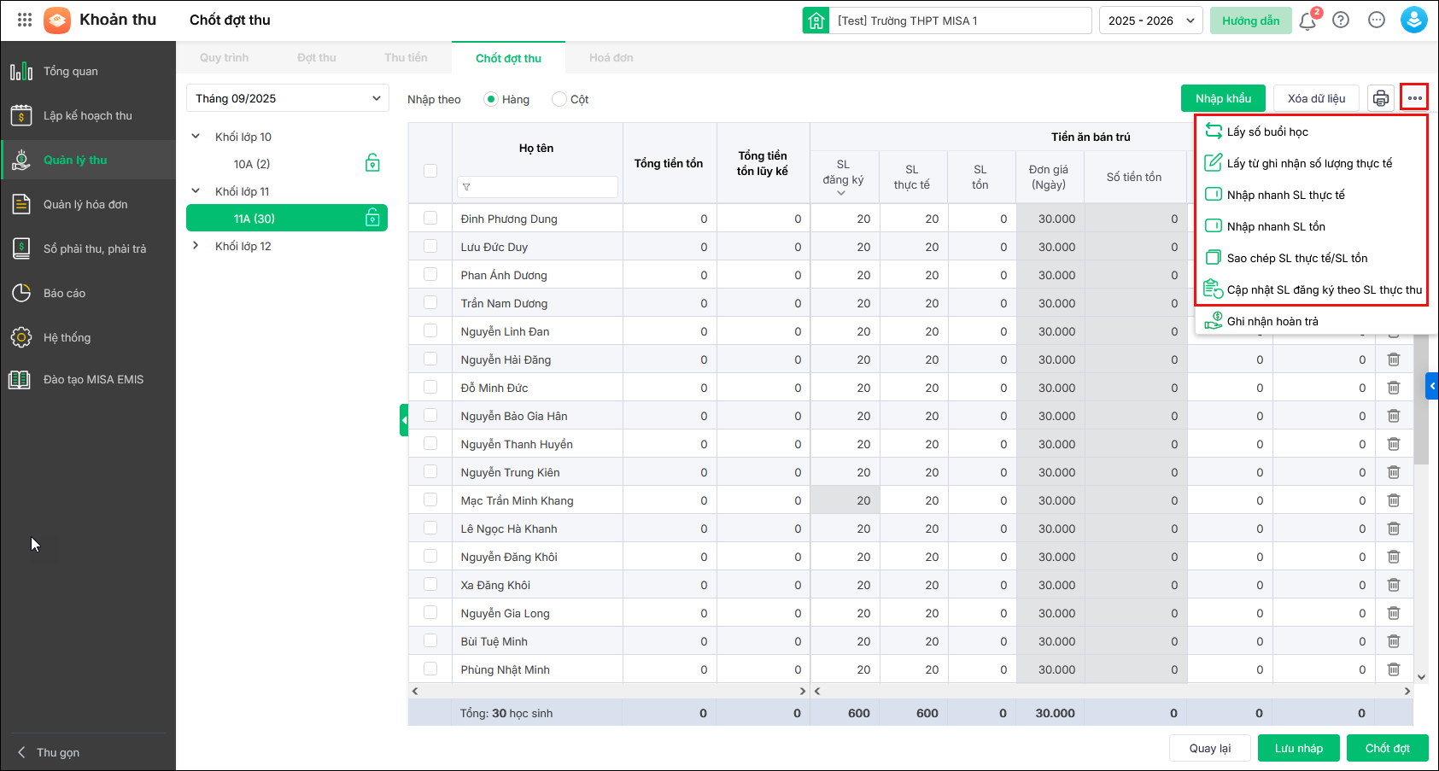Choose Lấy số buổi học menu item
The width and height of the screenshot is (1439, 771).
pos(1267,131)
